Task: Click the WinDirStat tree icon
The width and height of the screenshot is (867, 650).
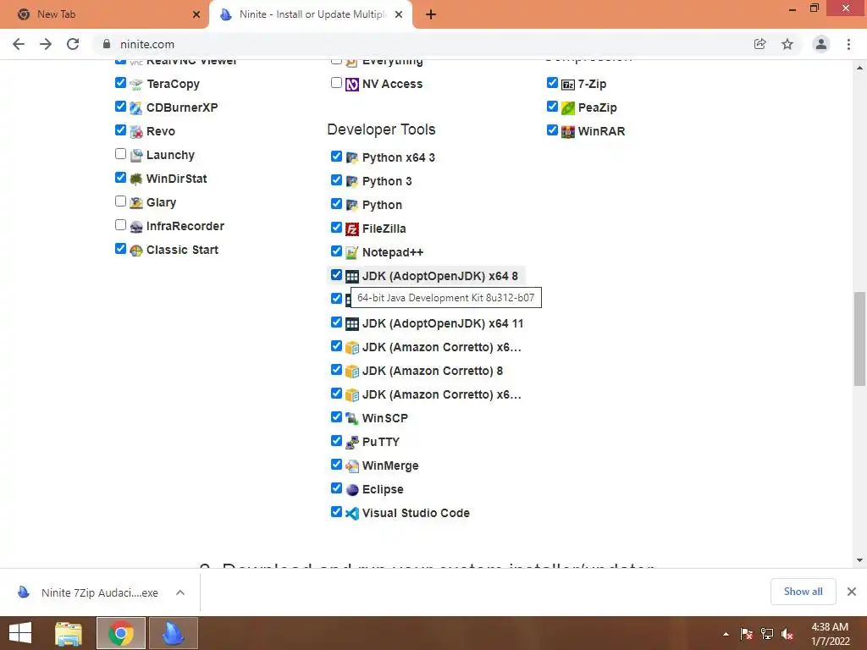Action: [136, 179]
